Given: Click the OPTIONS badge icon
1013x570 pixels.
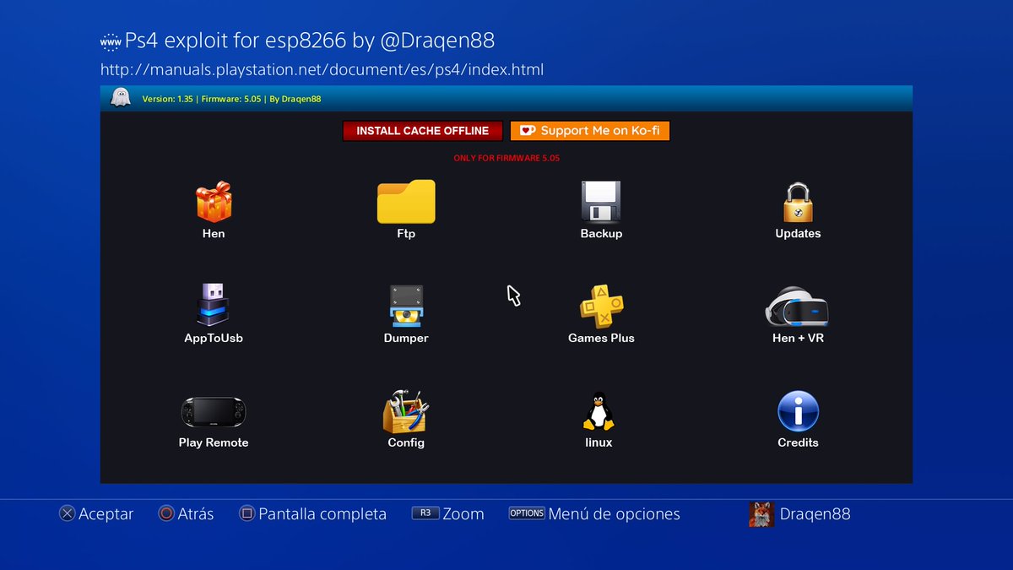Looking at the screenshot, I should coord(527,513).
